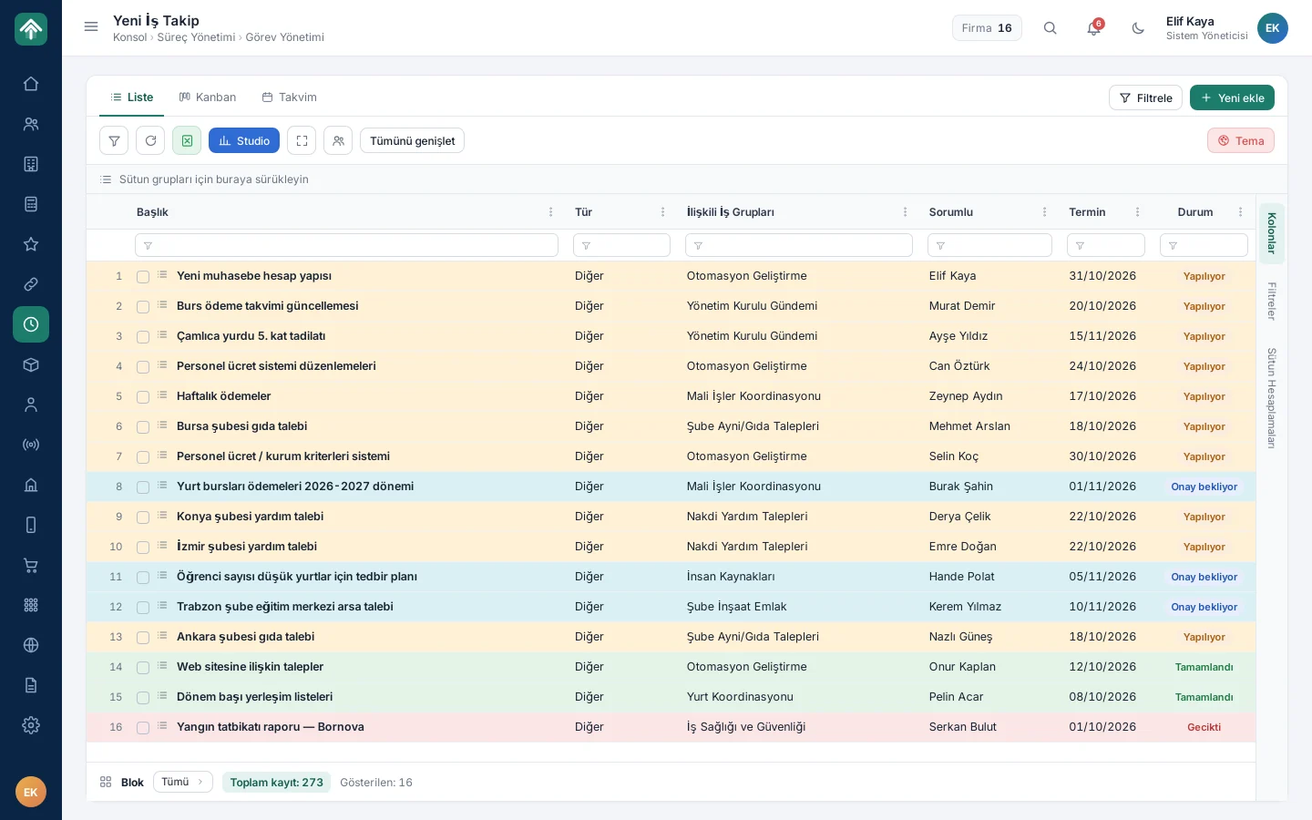Click the Sorumlu column filter field

[x=989, y=245]
